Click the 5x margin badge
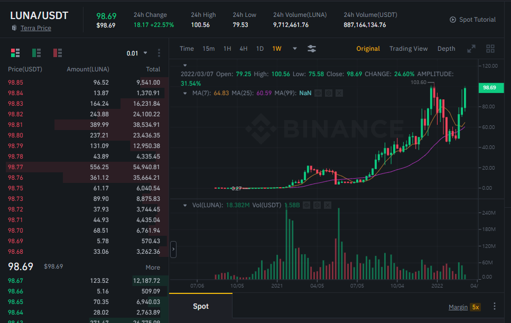Image resolution: width=511 pixels, height=323 pixels. coord(476,307)
